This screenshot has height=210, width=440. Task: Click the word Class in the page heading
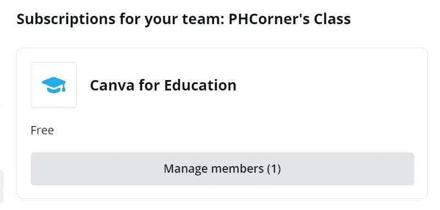point(332,19)
